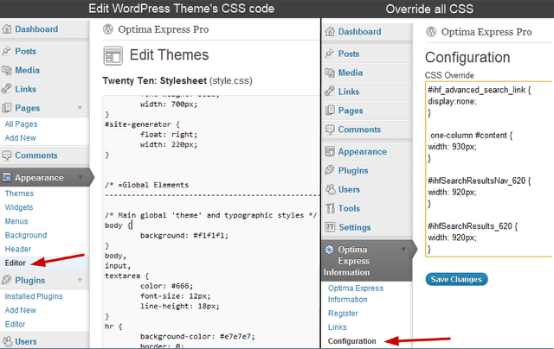Click the Plugins plug icon in right panel
The image size is (554, 349).
(330, 170)
